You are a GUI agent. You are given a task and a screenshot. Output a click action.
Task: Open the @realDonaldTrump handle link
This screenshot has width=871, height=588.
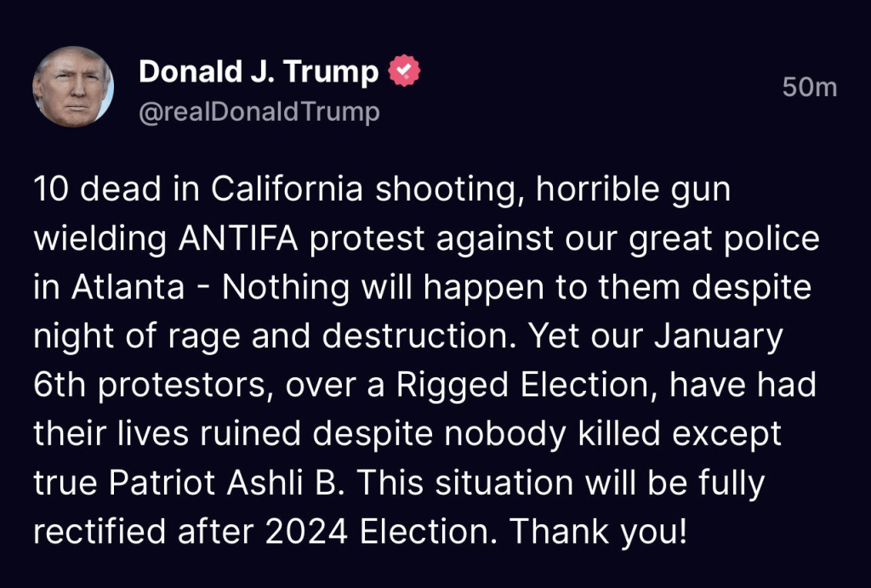pyautogui.click(x=259, y=112)
